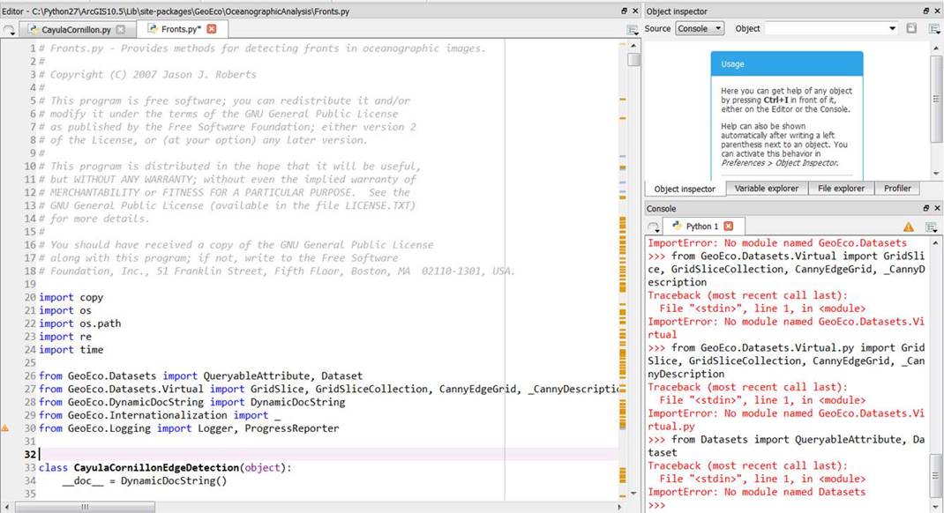Close the CayulaCornillon.py tab with its X icon
Image resolution: width=944 pixels, height=513 pixels.
(121, 29)
